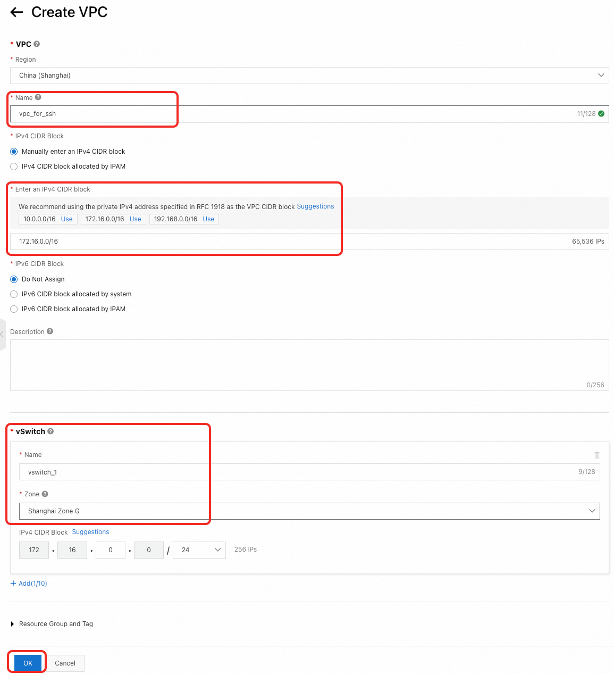Click the plus Add(1/10) vSwitch link
Image resolution: width=614 pixels, height=674 pixels.
(29, 584)
